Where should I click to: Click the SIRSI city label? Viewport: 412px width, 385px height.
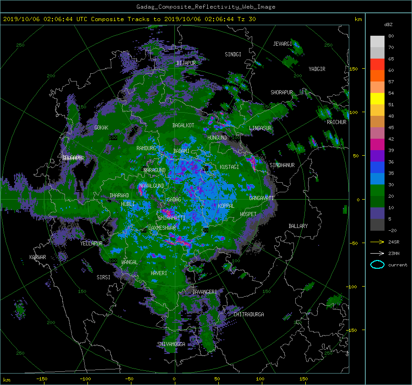coord(103,277)
